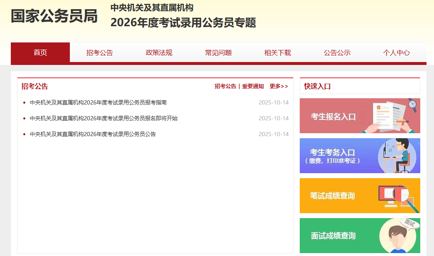Click the 国家公务员局 site logo
The image size is (434, 256).
[x=54, y=15]
